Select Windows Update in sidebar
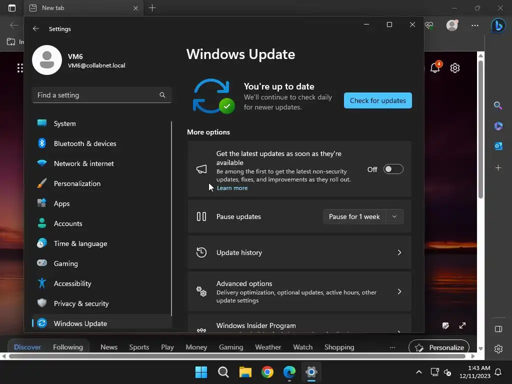Viewport: 512px width, 384px height. [x=101, y=323]
